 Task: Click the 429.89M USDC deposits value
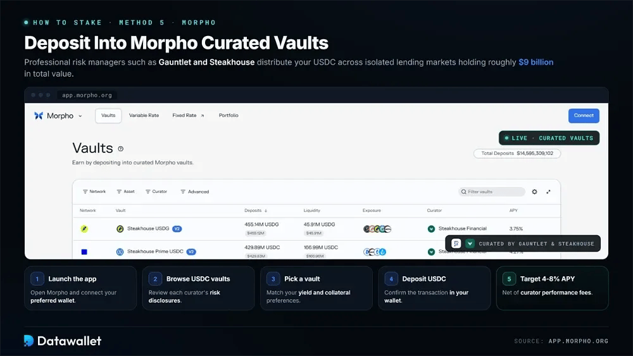(262, 247)
